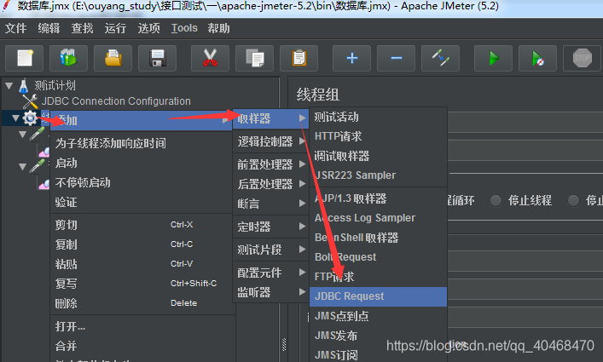The image size is (603, 362).
Task: Expand the 前置处理器 submenu
Action: [271, 164]
